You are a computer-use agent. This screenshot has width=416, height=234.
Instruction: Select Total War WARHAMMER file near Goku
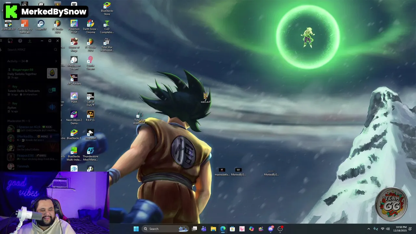point(140,118)
